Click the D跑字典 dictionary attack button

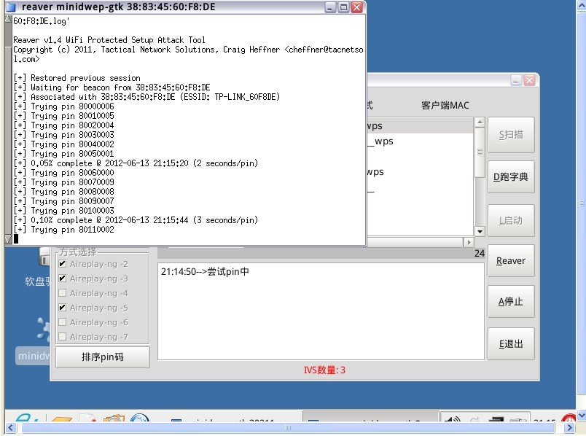pyautogui.click(x=511, y=177)
